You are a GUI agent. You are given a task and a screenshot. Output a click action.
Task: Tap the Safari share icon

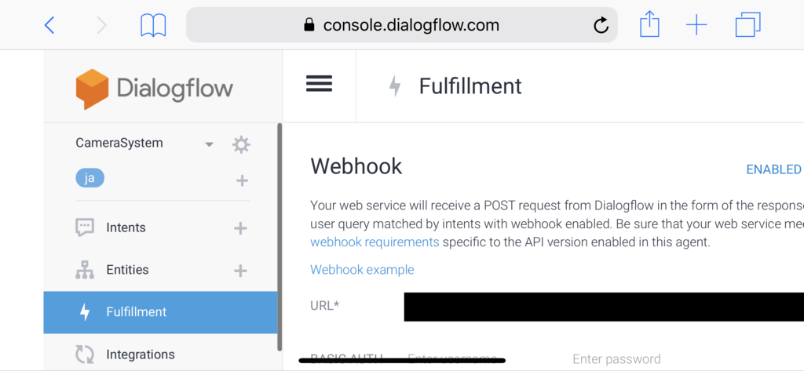649,24
